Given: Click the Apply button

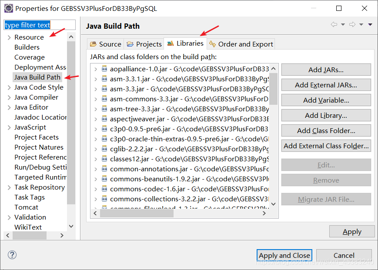Looking at the screenshot, I should (x=352, y=231).
